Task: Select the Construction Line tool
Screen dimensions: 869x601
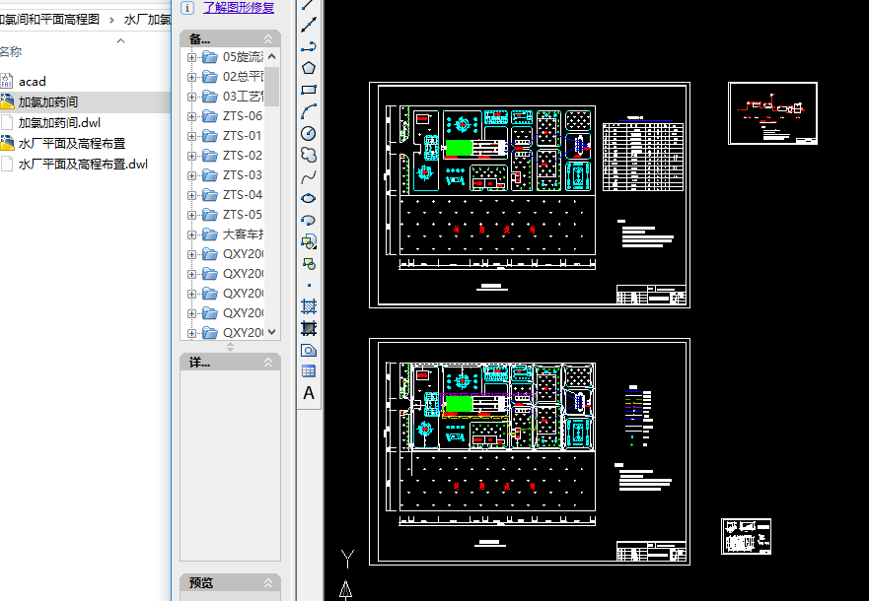Action: pyautogui.click(x=309, y=24)
